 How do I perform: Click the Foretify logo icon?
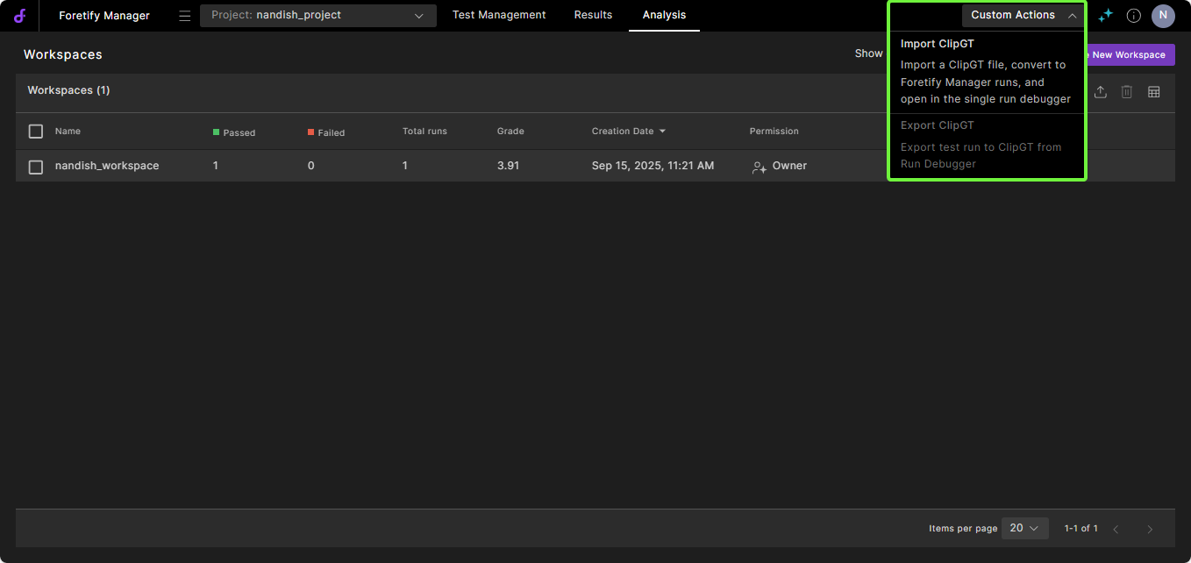coord(19,16)
